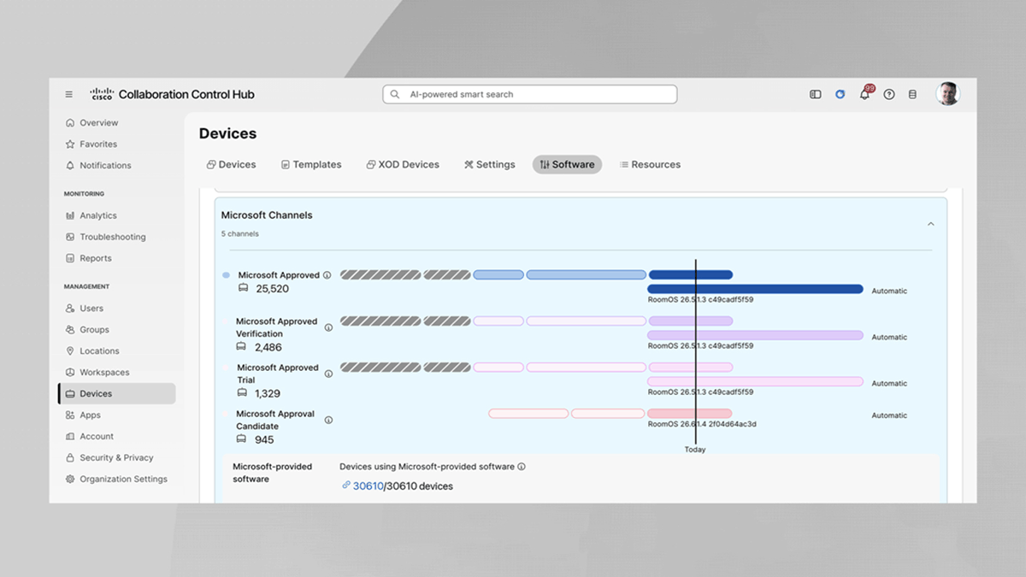Switch to the Templates tab
This screenshot has height=577, width=1026.
tap(311, 164)
